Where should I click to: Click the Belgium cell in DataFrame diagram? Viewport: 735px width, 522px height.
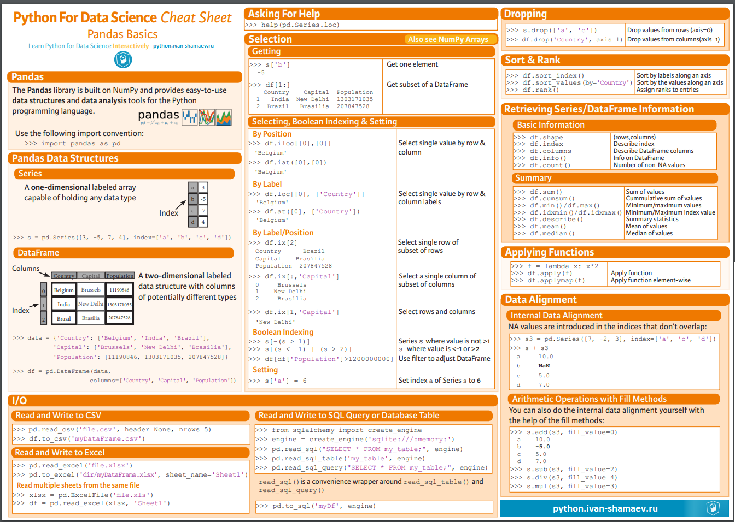point(63,290)
